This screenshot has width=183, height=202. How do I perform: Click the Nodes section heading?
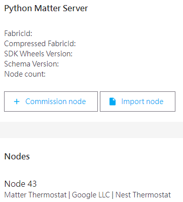pyautogui.click(x=17, y=156)
